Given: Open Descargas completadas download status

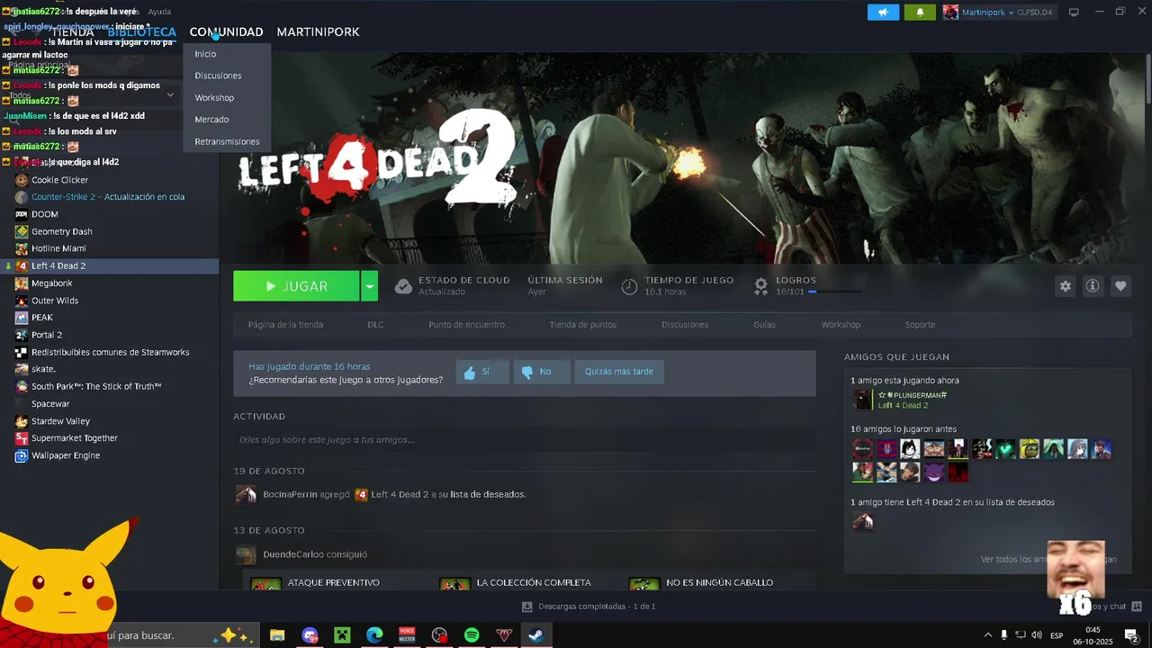Looking at the screenshot, I should 589,607.
